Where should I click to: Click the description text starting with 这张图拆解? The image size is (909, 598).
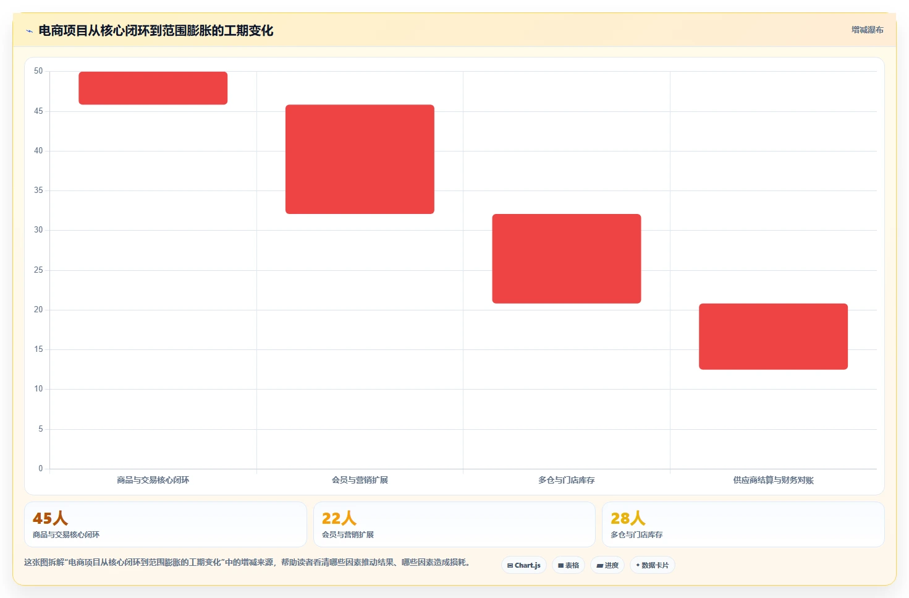(248, 562)
